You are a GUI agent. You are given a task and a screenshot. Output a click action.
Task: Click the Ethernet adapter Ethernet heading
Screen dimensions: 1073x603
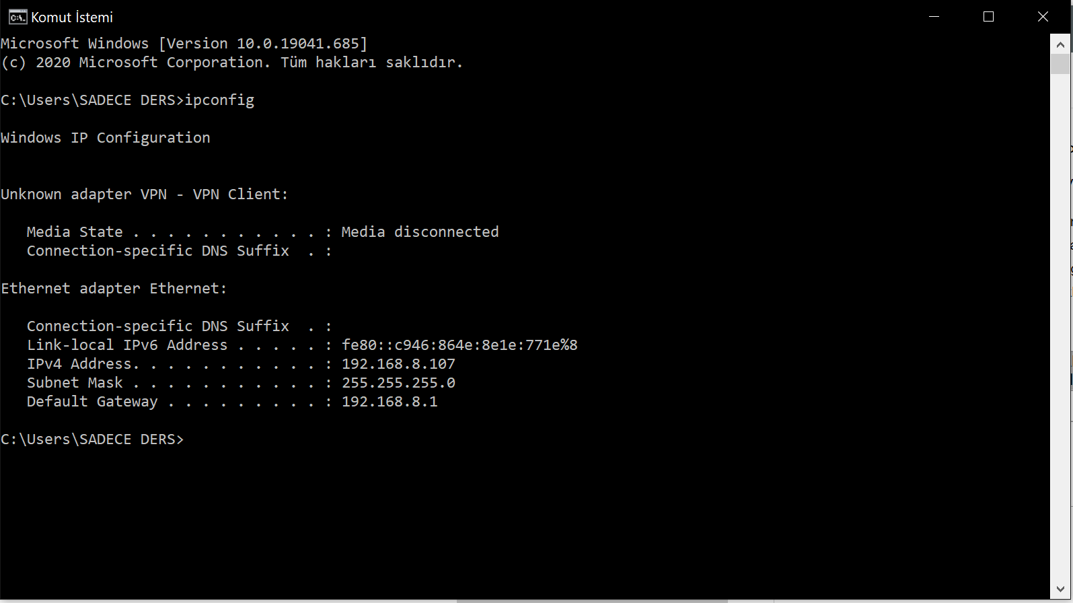click(114, 289)
